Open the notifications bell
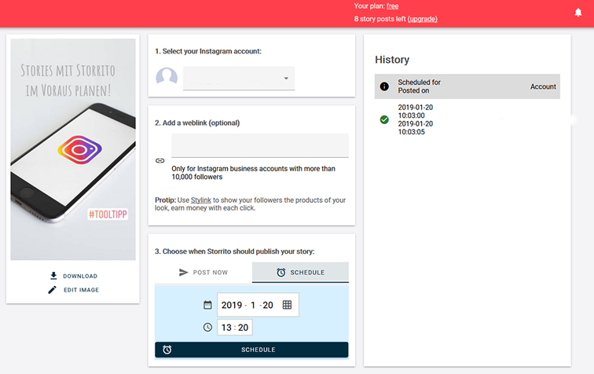 click(578, 13)
